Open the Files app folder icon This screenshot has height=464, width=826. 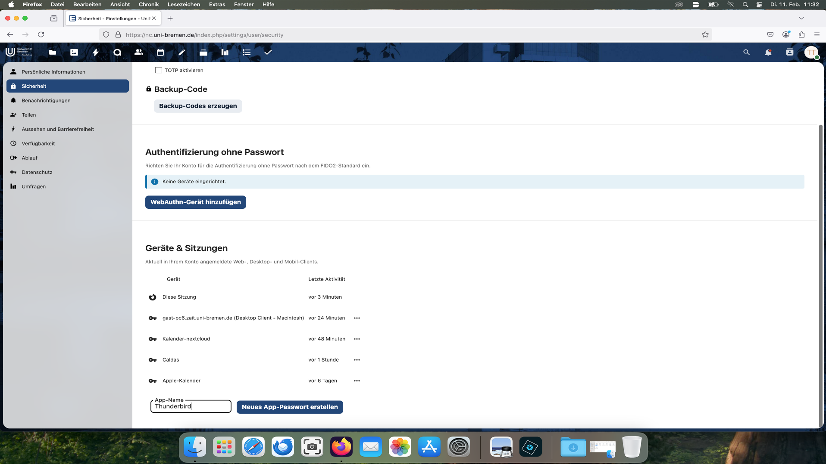(53, 53)
